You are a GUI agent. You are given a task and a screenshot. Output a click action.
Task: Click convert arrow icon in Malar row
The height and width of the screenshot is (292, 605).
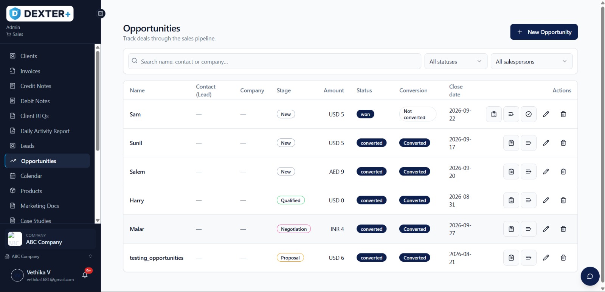(x=529, y=229)
